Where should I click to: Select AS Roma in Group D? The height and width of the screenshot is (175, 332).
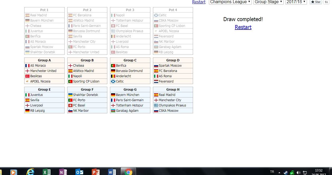click(173, 76)
